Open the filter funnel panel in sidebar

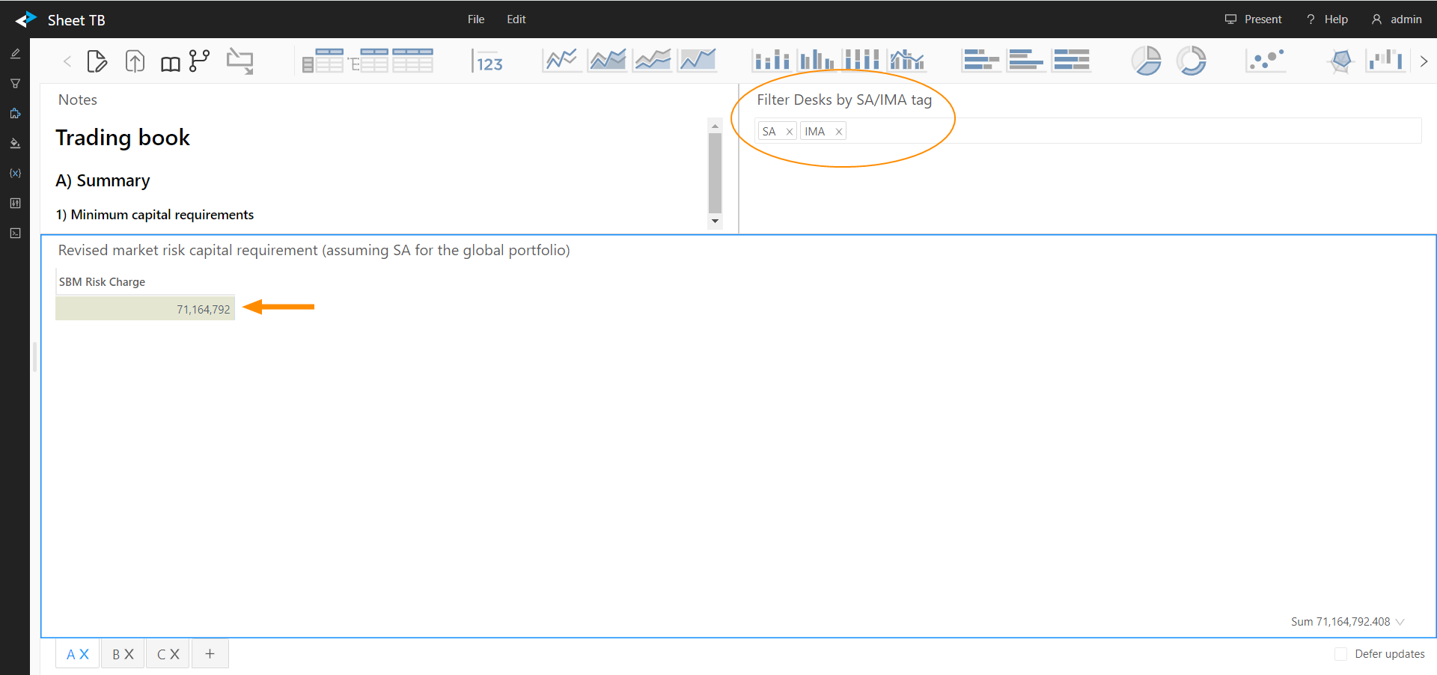(x=15, y=84)
